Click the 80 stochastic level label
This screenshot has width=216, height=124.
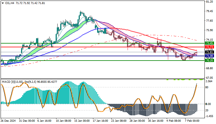tap(207, 87)
